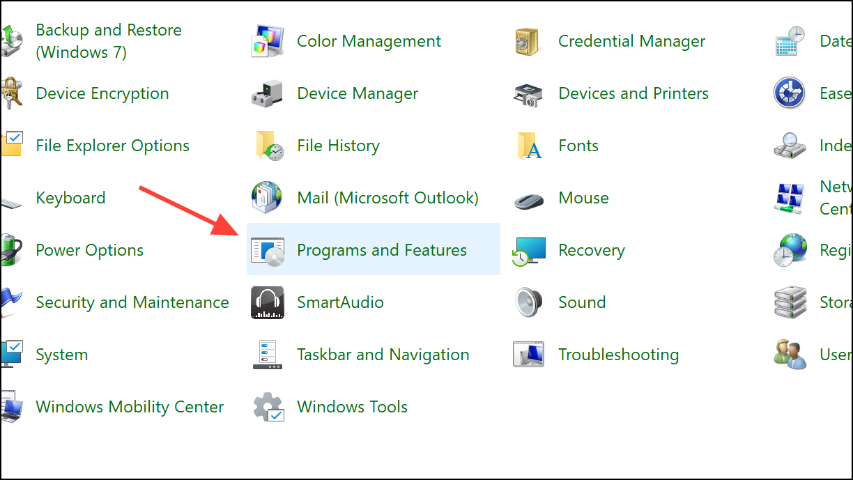The width and height of the screenshot is (853, 480).
Task: Open the Programs and Features icon
Action: [x=268, y=251]
